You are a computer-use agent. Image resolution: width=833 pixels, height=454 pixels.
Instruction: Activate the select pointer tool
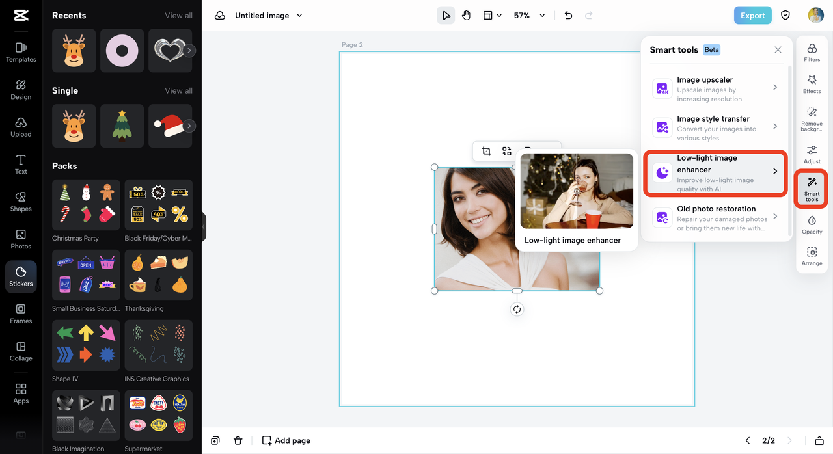446,16
